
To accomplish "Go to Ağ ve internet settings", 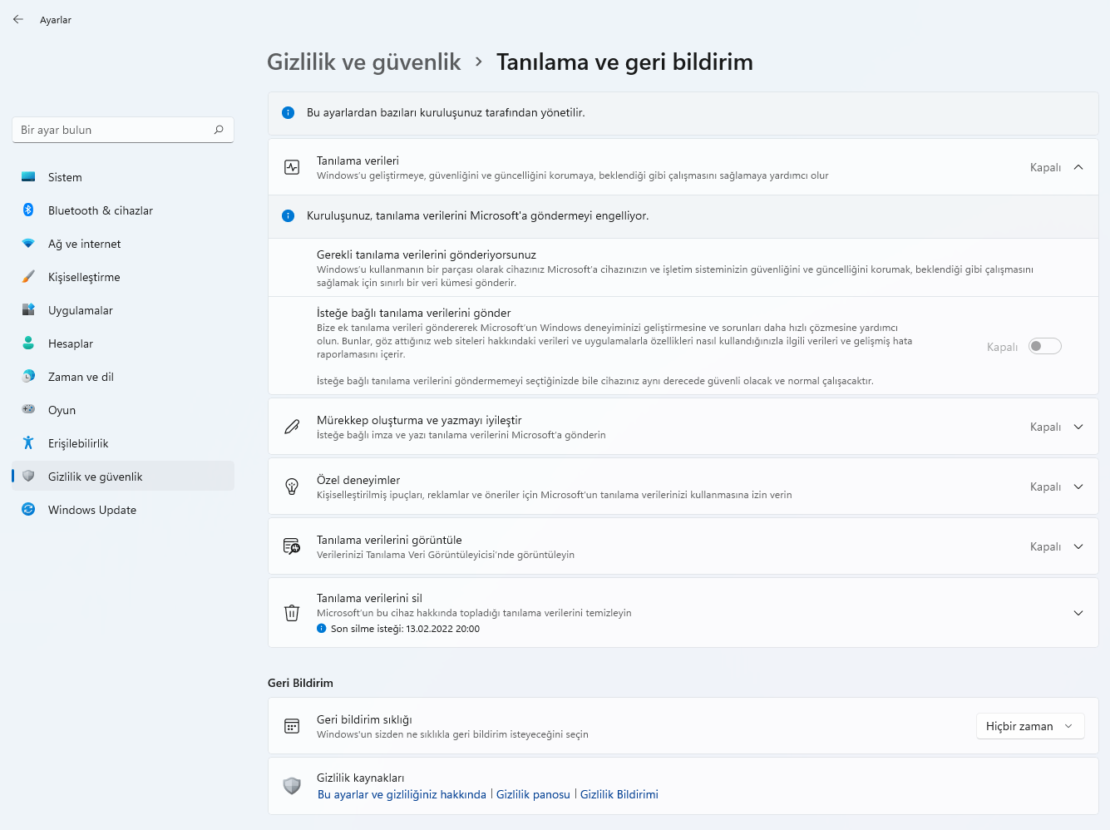I will point(123,244).
